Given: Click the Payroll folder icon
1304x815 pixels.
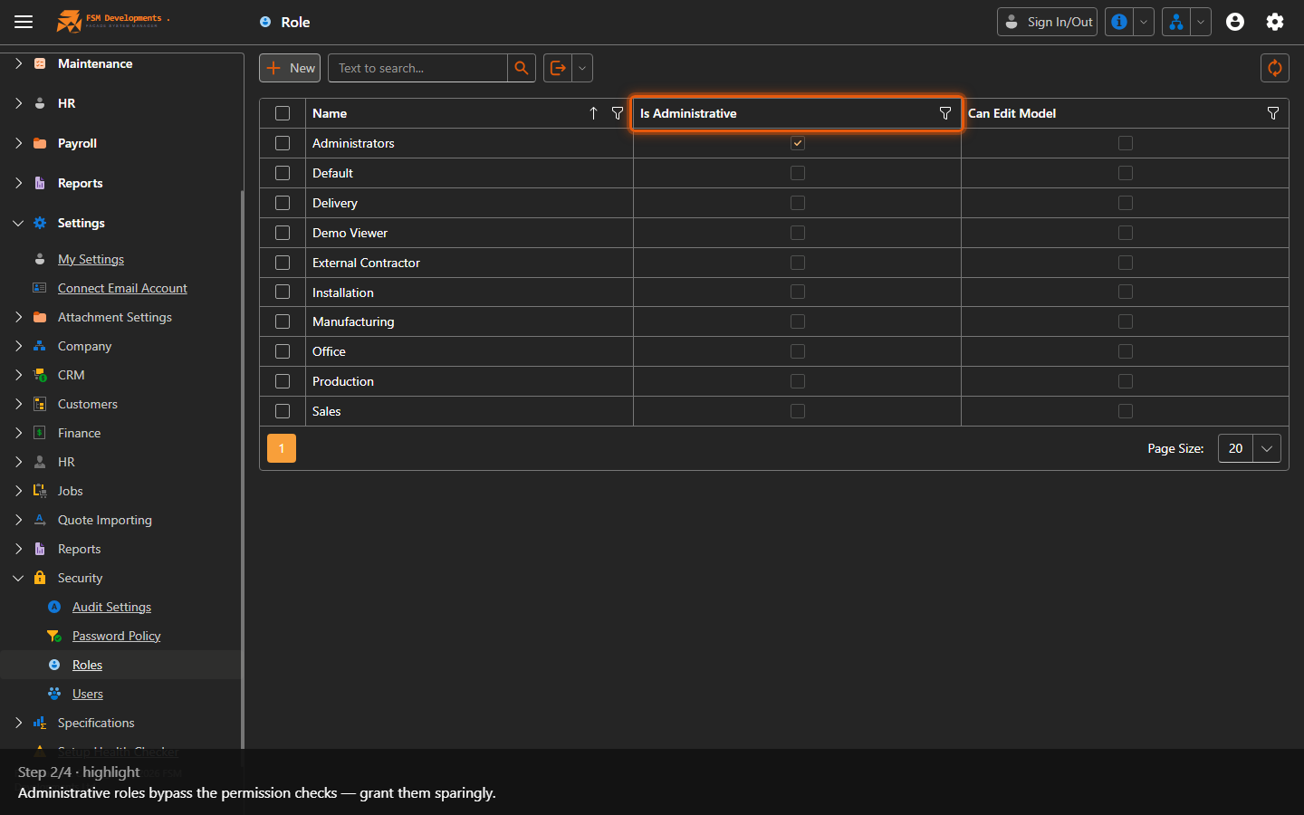Looking at the screenshot, I should tap(40, 143).
